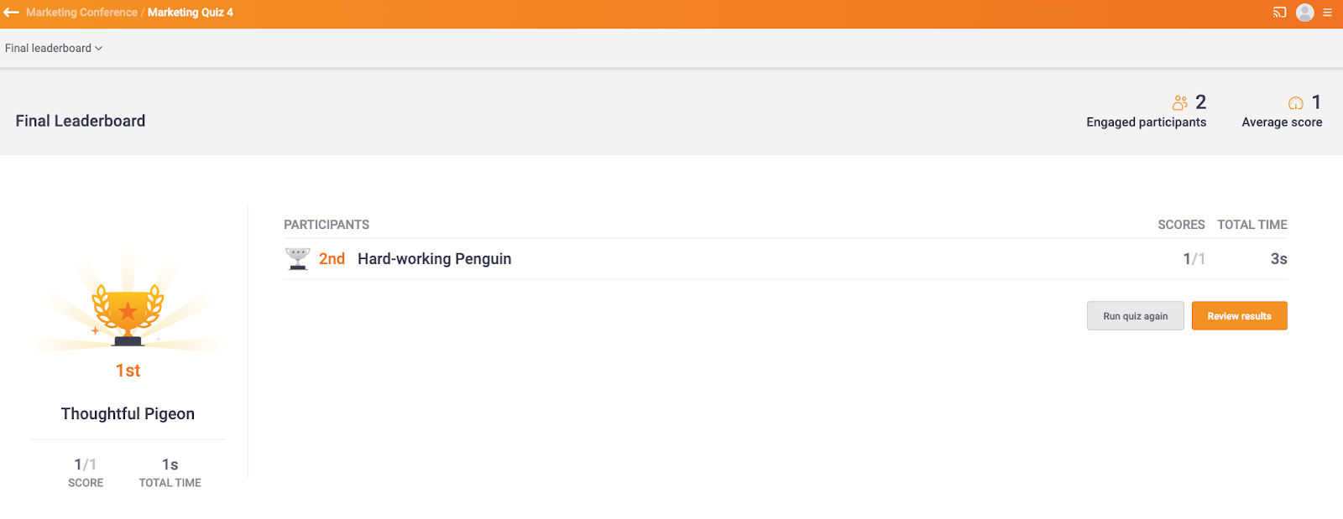Select Marketing Quiz 4 breadcrumb title
Viewport: 1343px width, 519px height.
[x=191, y=13]
